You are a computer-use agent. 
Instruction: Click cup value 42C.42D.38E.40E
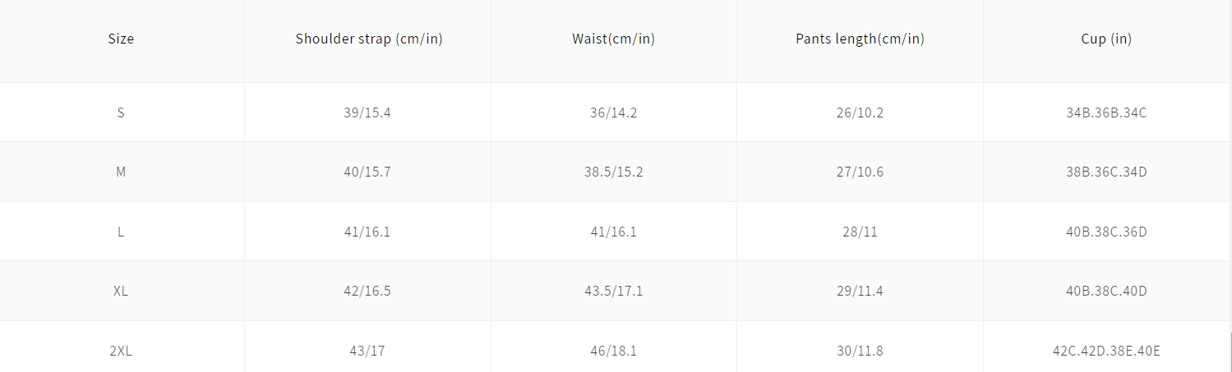(1105, 351)
